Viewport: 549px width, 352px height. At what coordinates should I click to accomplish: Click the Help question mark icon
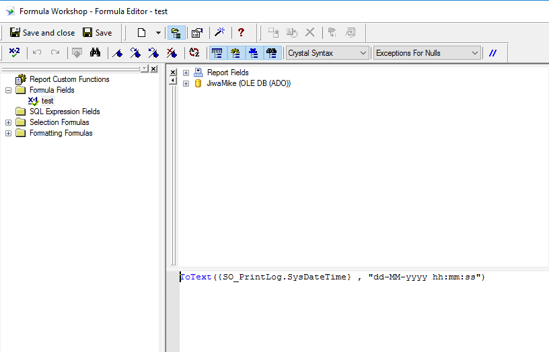pos(241,32)
